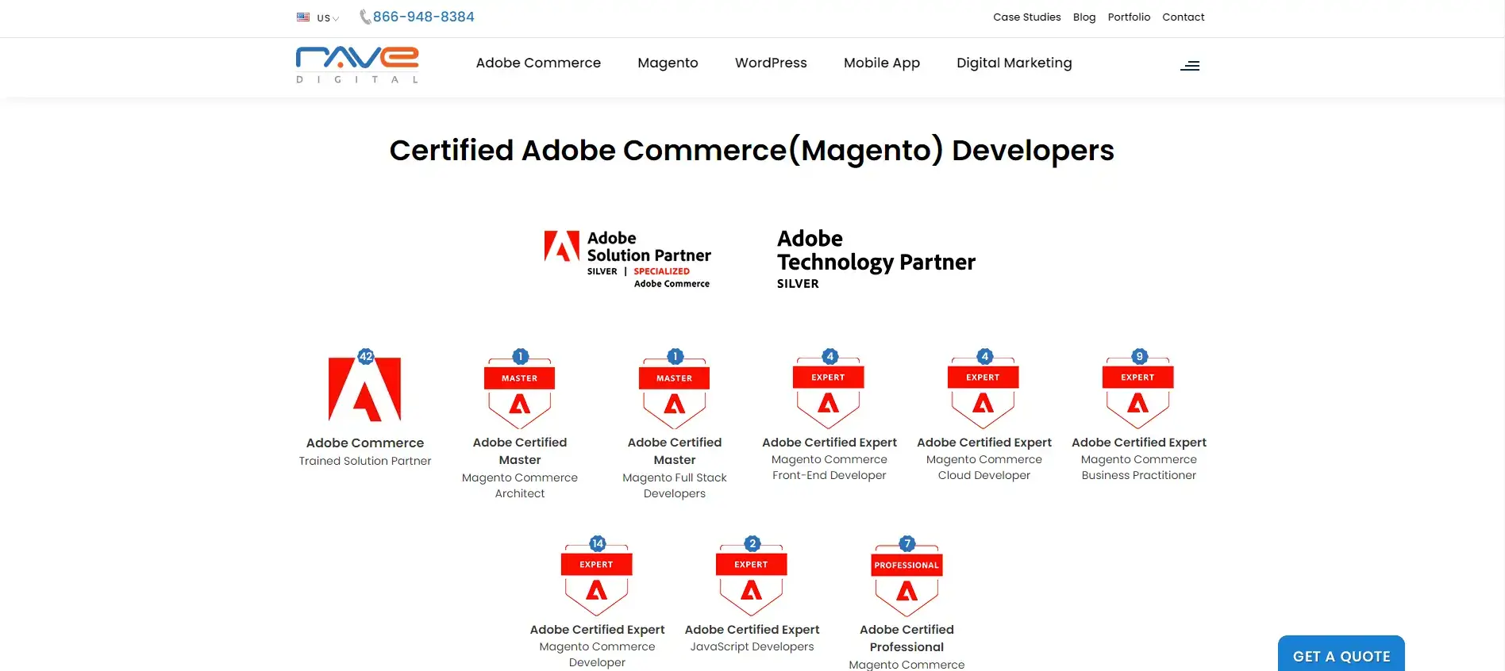Open the hamburger menu icon
This screenshot has width=1505, height=671.
(1190, 66)
